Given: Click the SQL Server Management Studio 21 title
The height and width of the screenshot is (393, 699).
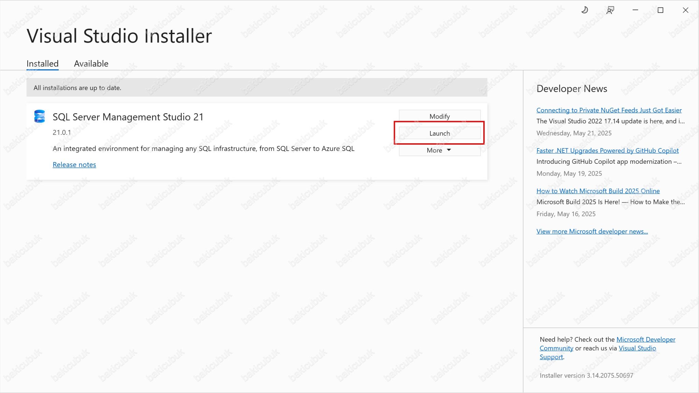Looking at the screenshot, I should point(128,117).
